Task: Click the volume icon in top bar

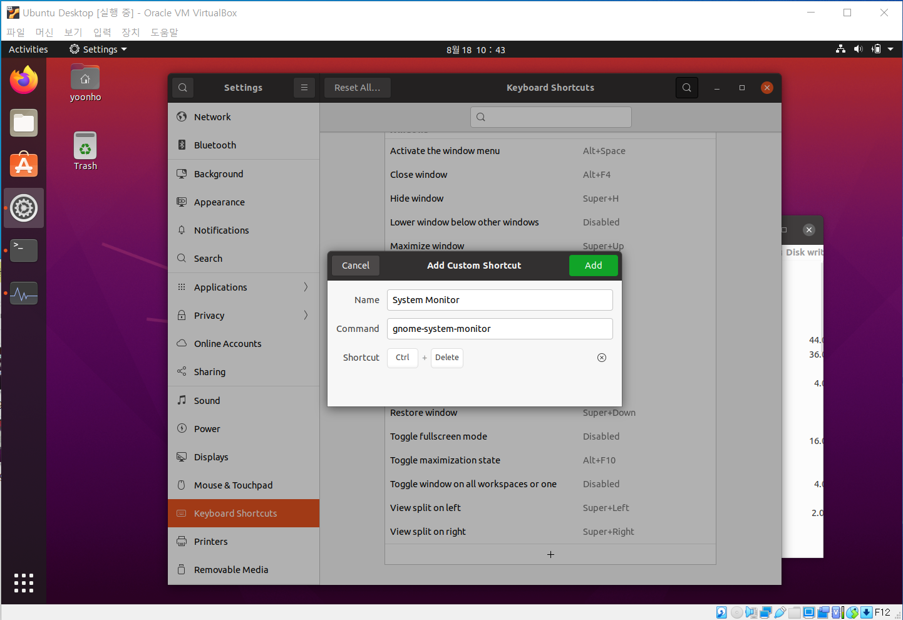Action: coord(858,49)
